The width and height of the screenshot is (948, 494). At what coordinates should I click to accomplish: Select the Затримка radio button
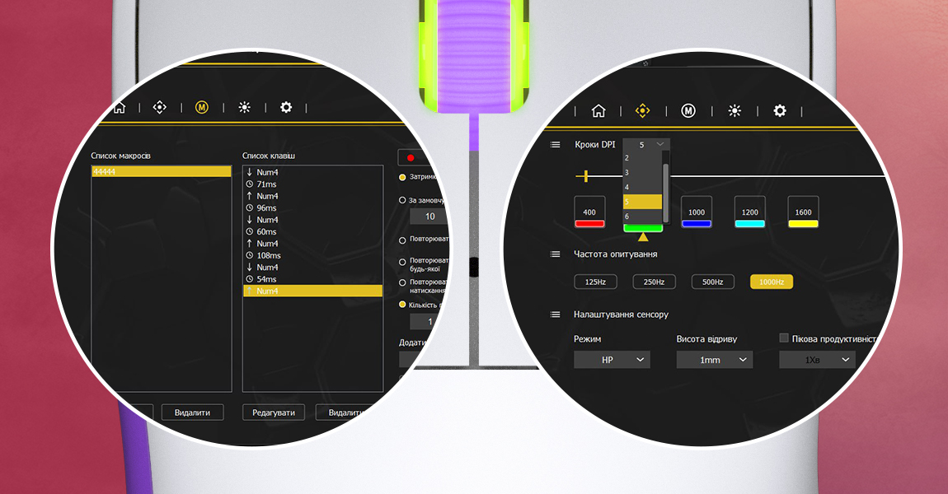coord(402,177)
